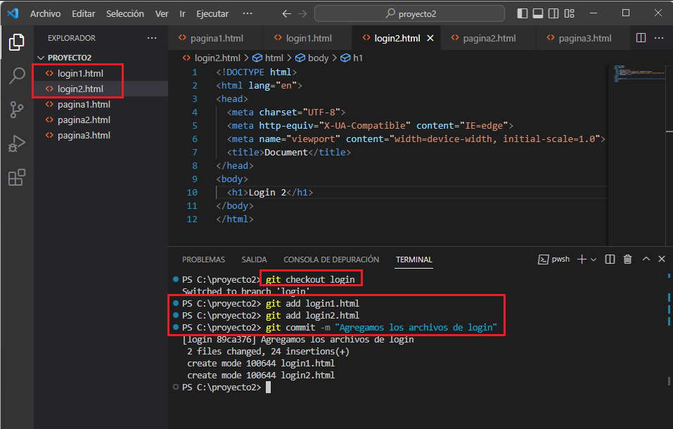This screenshot has height=429, width=673.
Task: Click the '2 files changed' terminal output
Action: [268, 351]
